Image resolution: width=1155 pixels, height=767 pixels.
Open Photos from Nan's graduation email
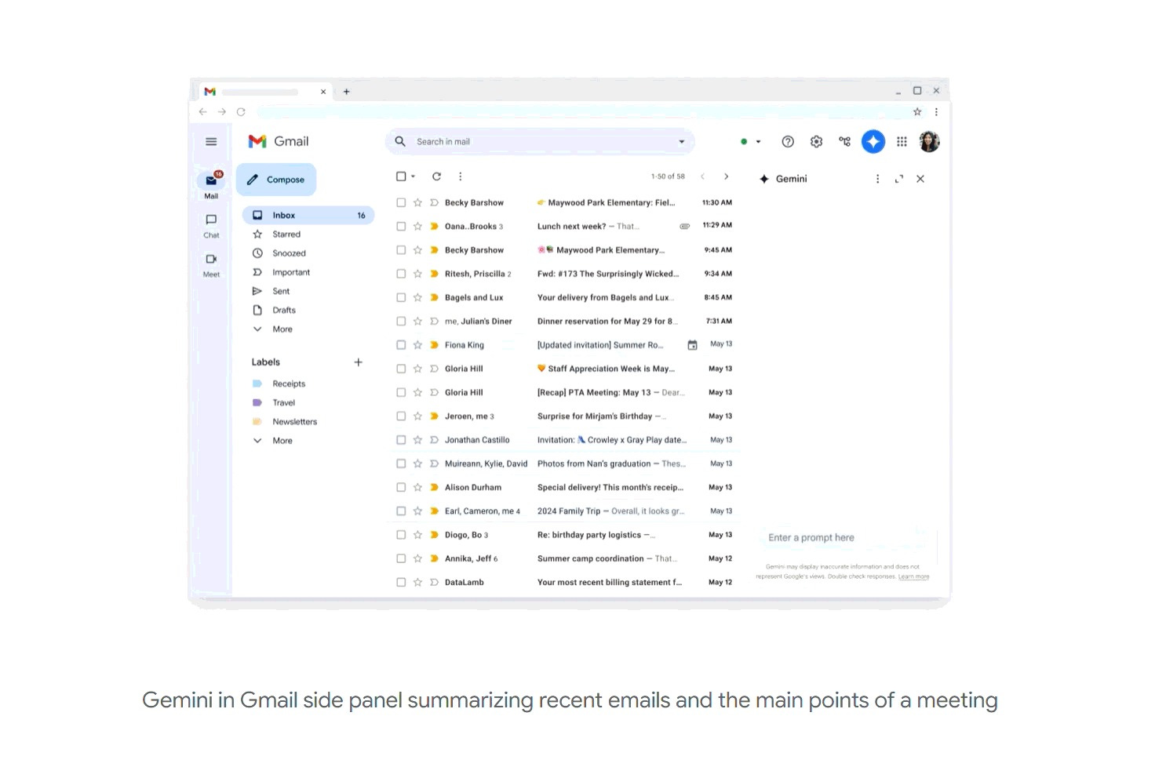click(x=611, y=463)
